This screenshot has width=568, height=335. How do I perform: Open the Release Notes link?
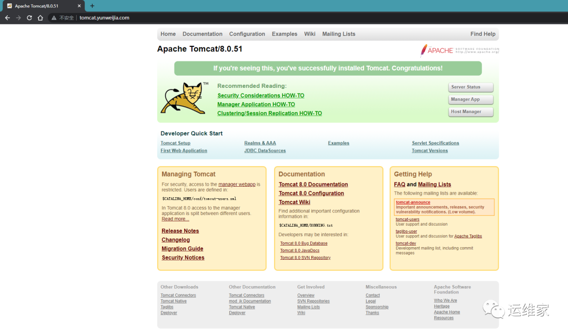point(180,231)
